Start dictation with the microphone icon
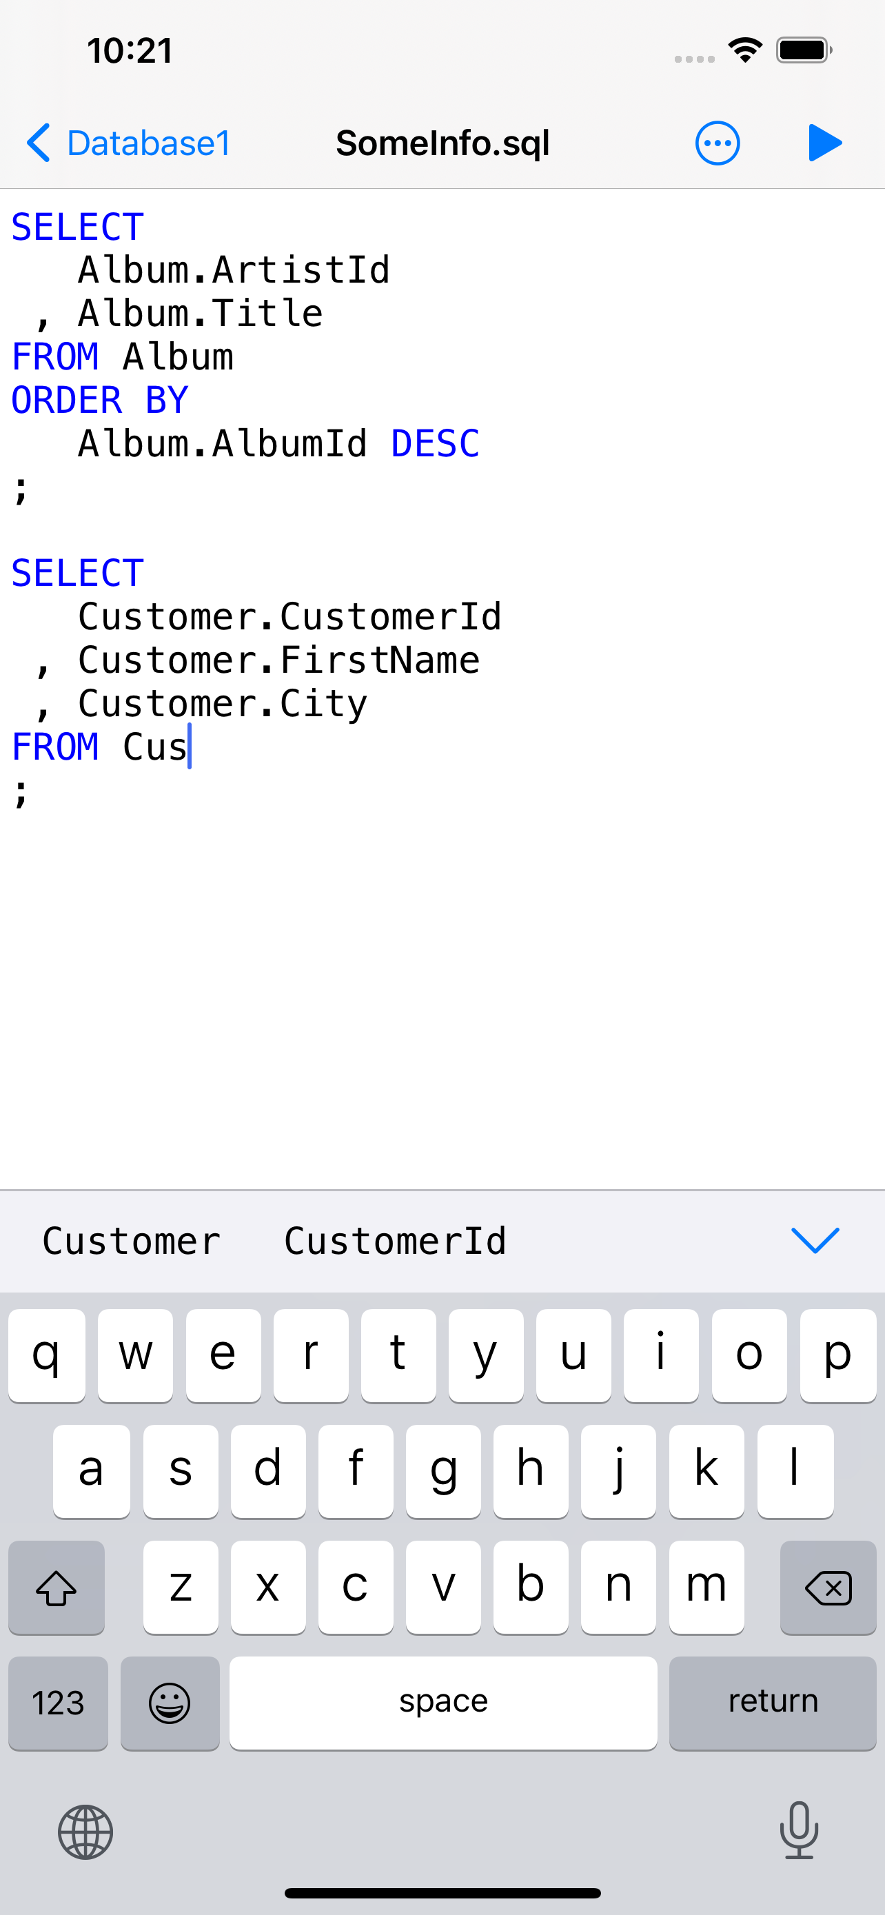This screenshot has height=1915, width=885. coord(799,1830)
